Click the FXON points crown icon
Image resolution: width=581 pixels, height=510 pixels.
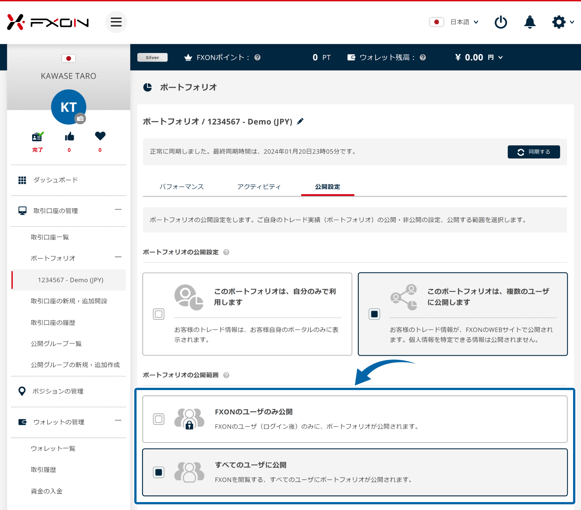(x=188, y=58)
